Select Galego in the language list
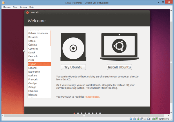Image resolution: width=174 pixels, height=122 pixels. click(x=39, y=87)
